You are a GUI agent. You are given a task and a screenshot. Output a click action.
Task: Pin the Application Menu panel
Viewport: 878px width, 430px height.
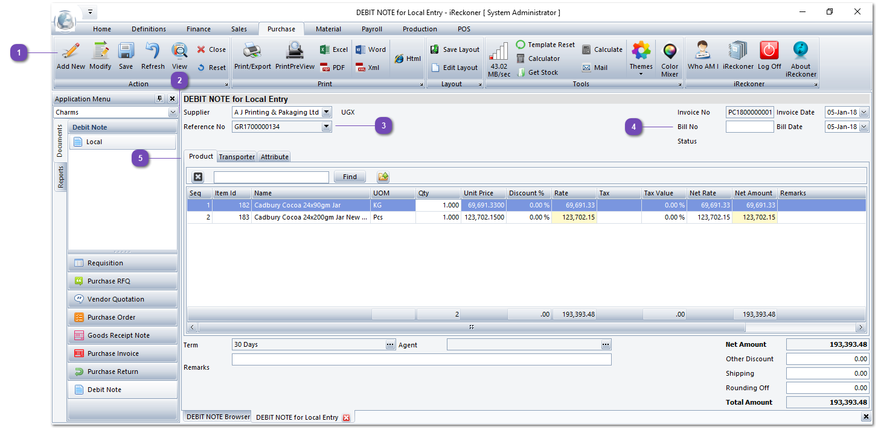click(159, 99)
